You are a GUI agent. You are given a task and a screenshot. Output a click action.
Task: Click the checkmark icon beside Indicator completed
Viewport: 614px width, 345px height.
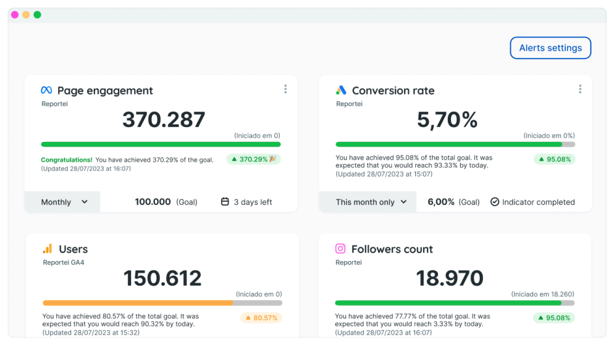point(495,202)
